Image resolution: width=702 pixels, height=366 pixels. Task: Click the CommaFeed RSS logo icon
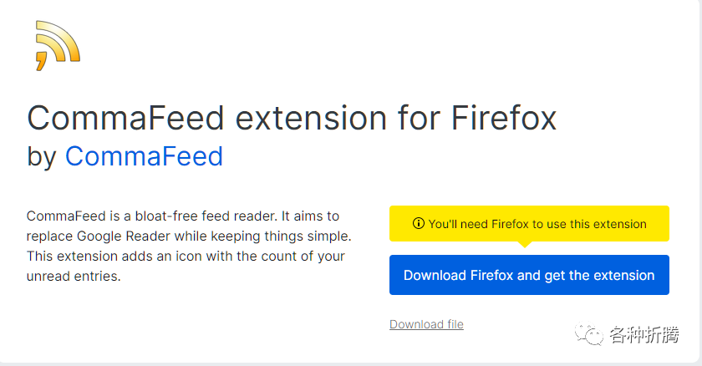(x=58, y=44)
